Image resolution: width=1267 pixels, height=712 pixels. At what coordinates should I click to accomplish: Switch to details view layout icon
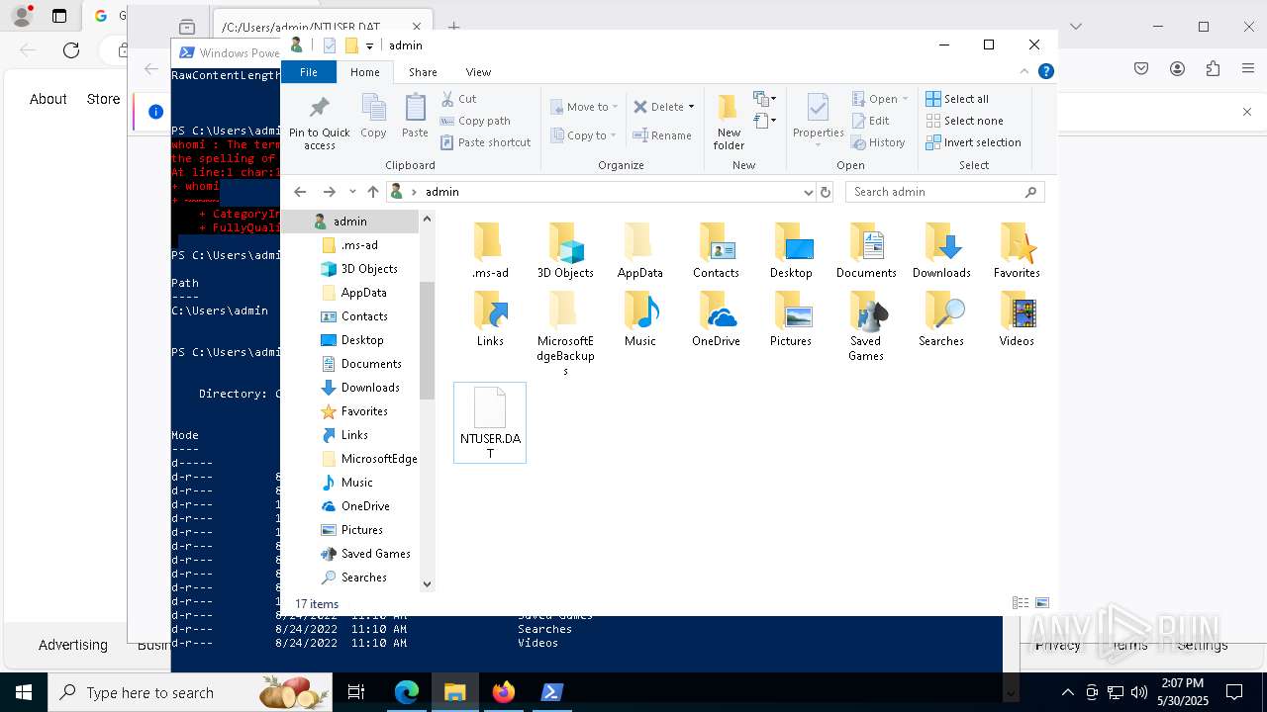(x=1021, y=603)
